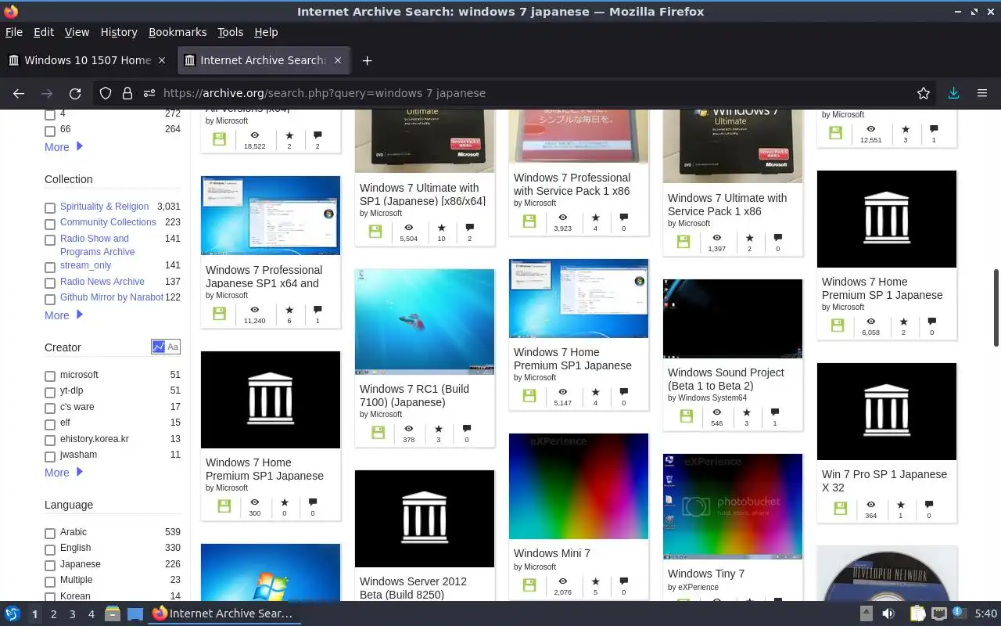This screenshot has width=1001, height=626.
Task: Open the Windows Tiny 7 photobucket thumbnail
Action: [x=733, y=506]
